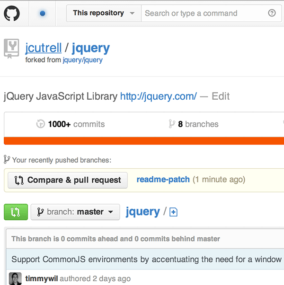284x285 pixels.
Task: Create a new file with the plus icon
Action: point(173,212)
